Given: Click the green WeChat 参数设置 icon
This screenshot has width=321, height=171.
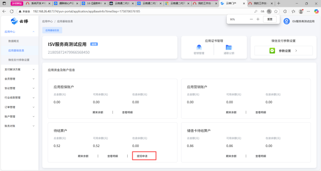Looking at the screenshot, I should point(272,51).
